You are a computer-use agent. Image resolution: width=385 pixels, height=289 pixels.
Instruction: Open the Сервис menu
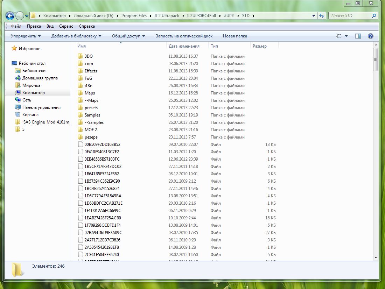point(66,26)
